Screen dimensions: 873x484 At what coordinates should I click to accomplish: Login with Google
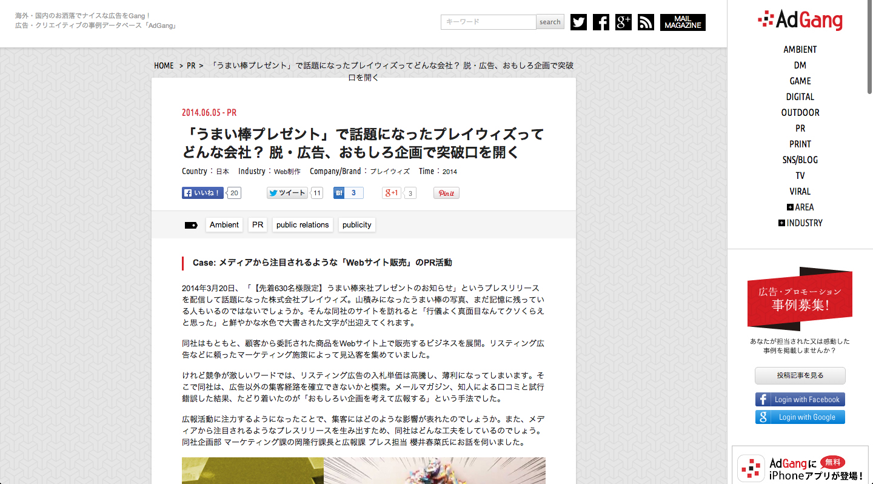tap(800, 417)
